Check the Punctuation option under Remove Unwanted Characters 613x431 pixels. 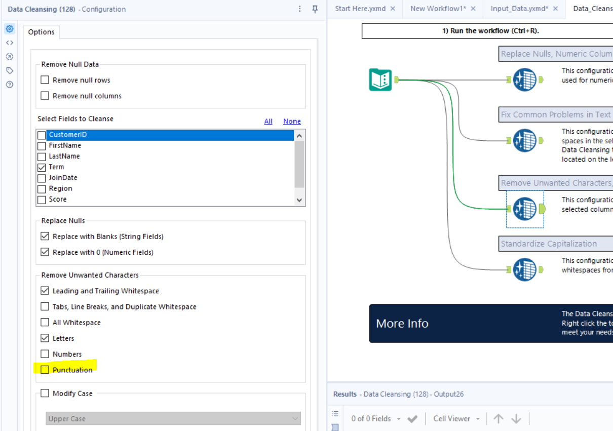(45, 369)
